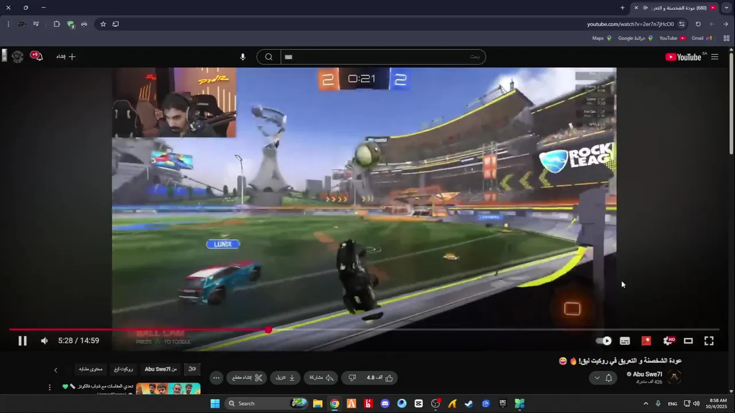Show hidden system tray icons

(645, 403)
